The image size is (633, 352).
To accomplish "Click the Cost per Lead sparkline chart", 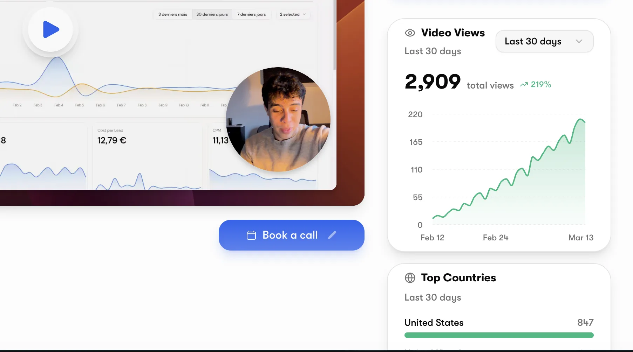I will (x=149, y=181).
